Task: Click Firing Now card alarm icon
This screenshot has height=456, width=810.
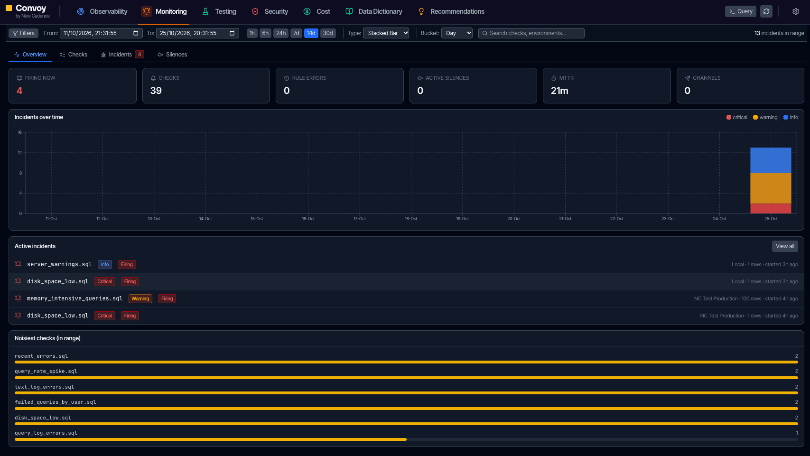Action: click(x=19, y=78)
